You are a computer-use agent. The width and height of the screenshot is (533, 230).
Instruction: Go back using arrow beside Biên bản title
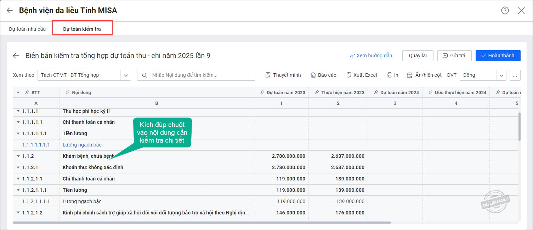[x=16, y=56]
